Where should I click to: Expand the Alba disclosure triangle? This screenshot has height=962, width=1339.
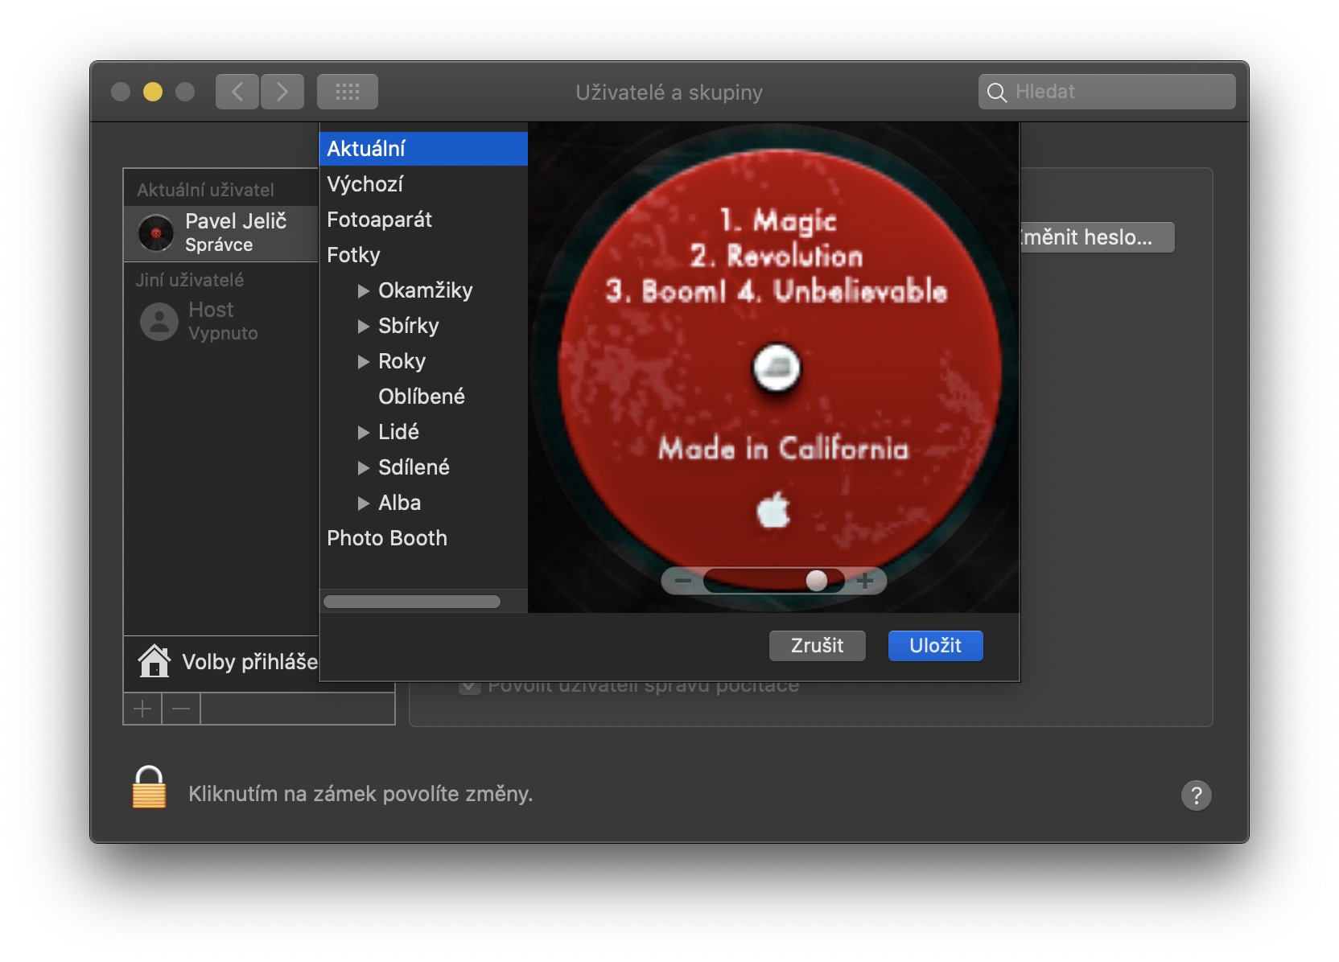(x=364, y=503)
